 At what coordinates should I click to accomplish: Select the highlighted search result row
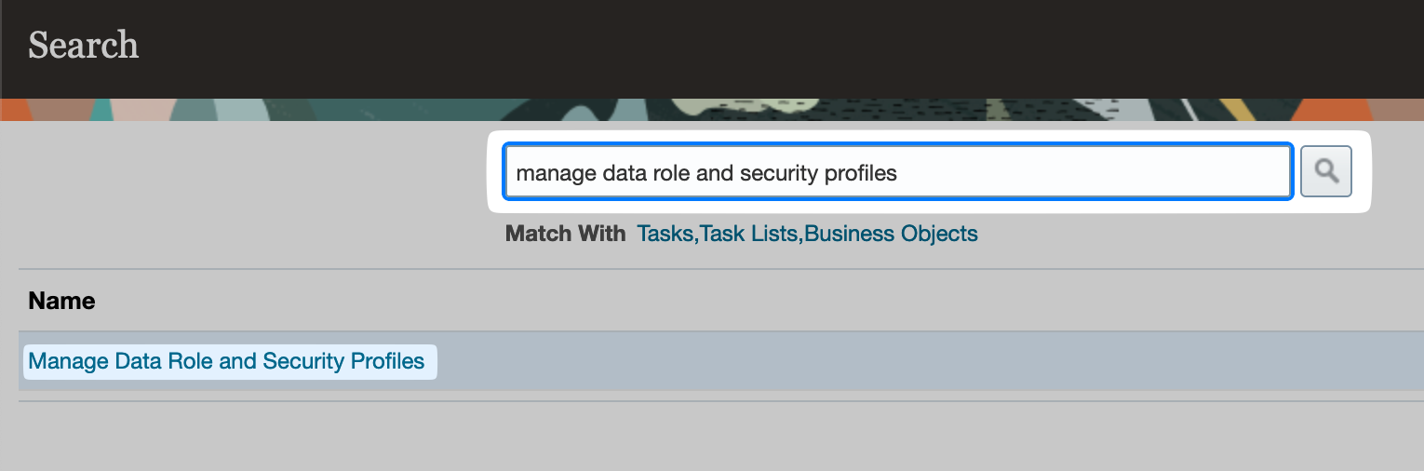pyautogui.click(x=721, y=361)
